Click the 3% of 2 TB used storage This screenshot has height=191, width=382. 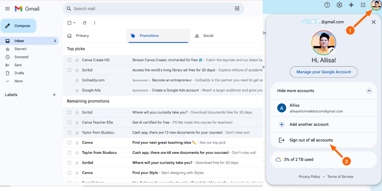click(x=324, y=159)
